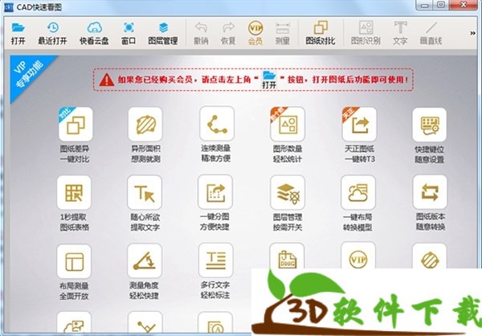Select the 文字 text tool

pos(400,33)
